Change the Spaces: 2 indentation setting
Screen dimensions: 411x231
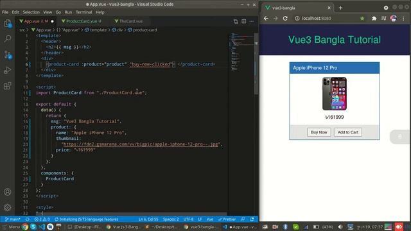(171, 219)
